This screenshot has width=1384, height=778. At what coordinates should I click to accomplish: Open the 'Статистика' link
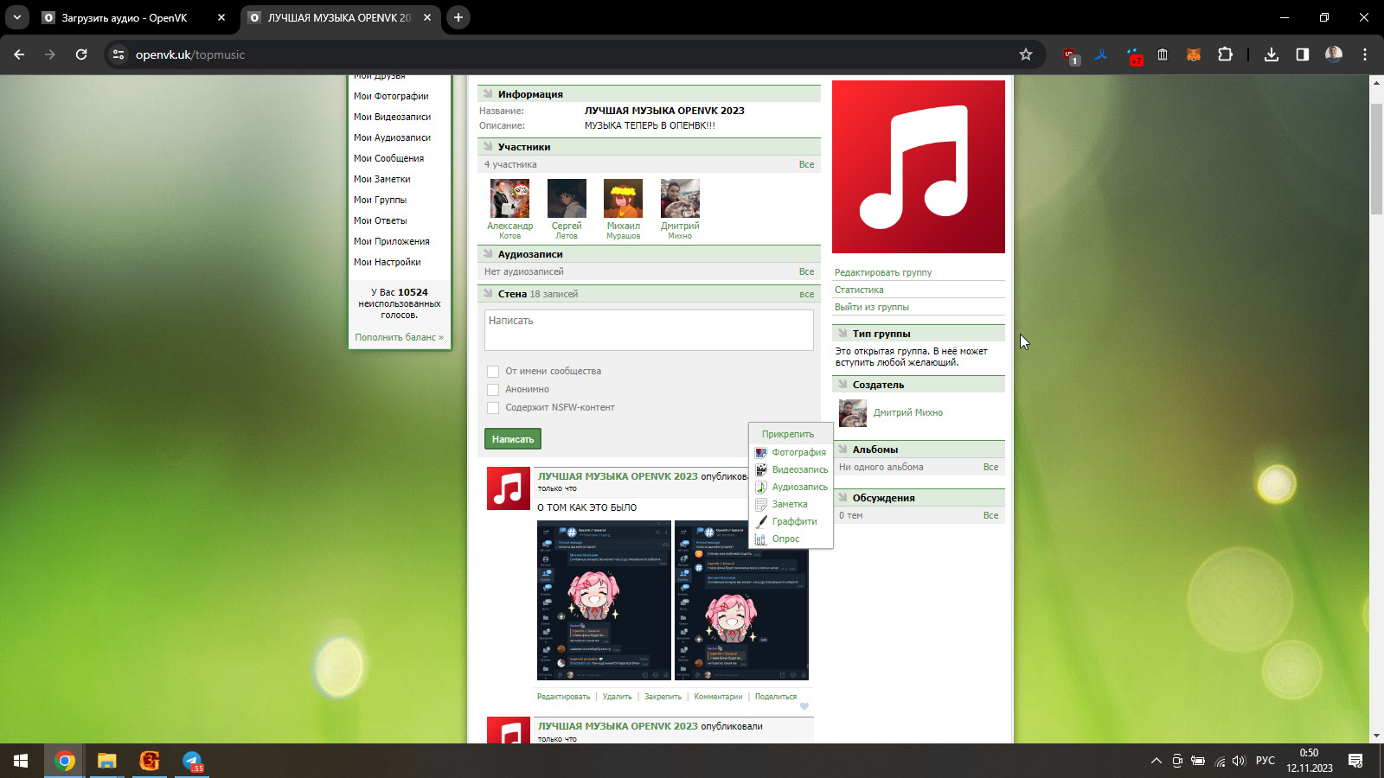click(859, 290)
